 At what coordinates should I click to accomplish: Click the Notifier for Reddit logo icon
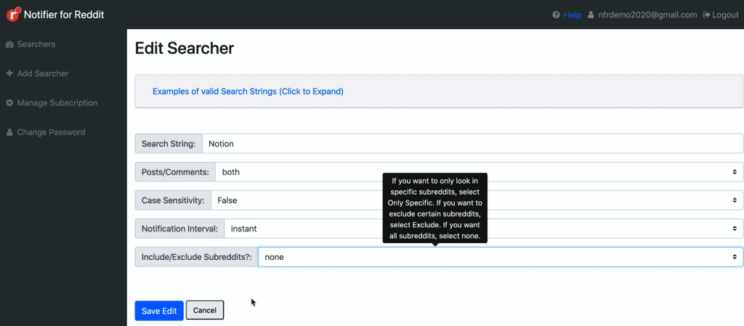point(13,15)
